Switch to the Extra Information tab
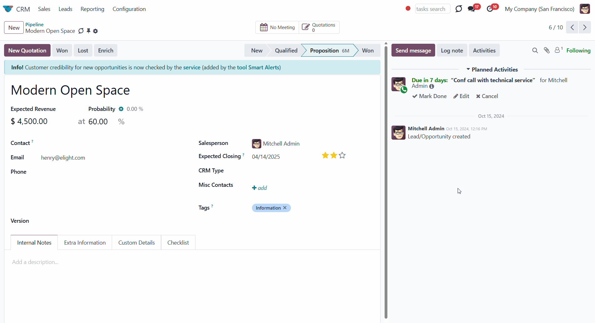Image resolution: width=595 pixels, height=323 pixels. pyautogui.click(x=85, y=243)
